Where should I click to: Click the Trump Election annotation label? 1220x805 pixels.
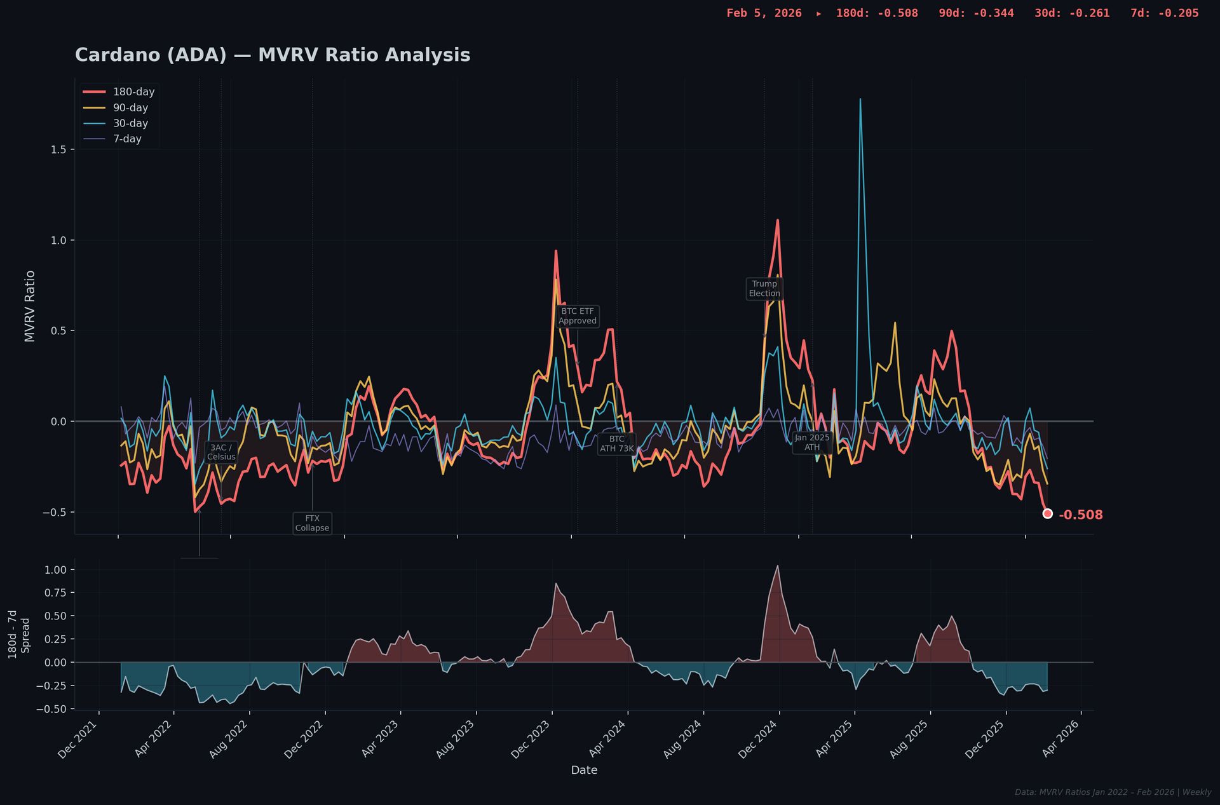click(x=764, y=289)
